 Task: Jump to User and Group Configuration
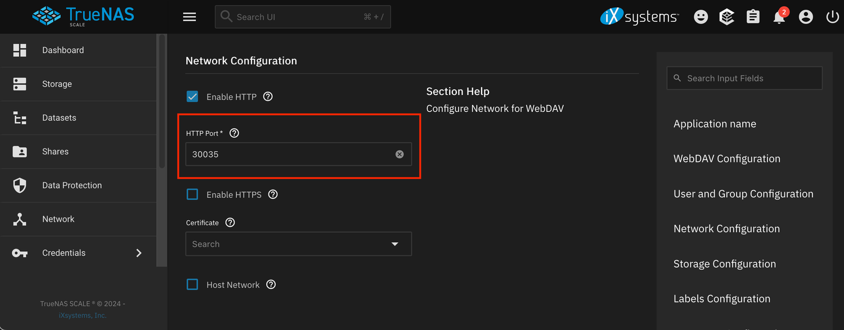point(743,194)
